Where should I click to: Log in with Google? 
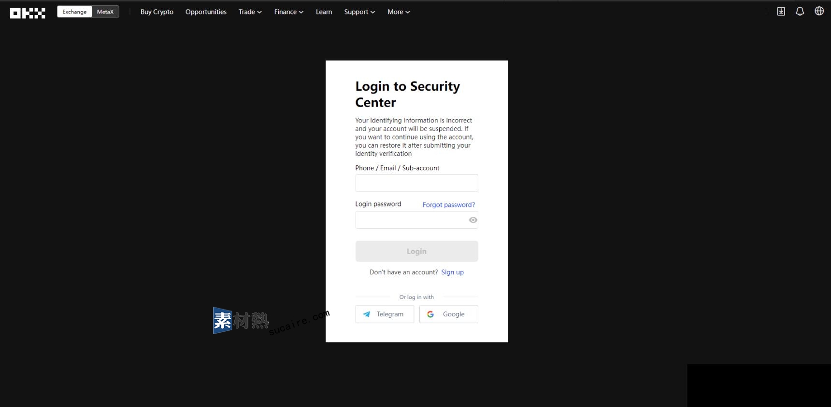pyautogui.click(x=448, y=314)
